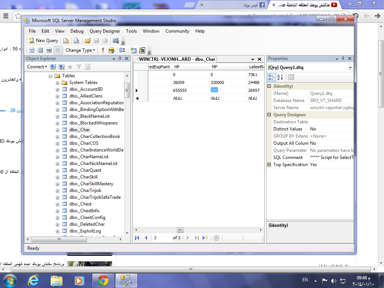Show the Criteria pane grid icon
This screenshot has width=384, height=288.
pos(40,50)
